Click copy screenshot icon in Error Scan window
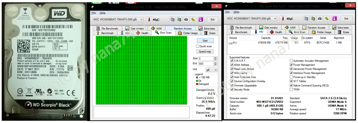358x123 pixels. click(x=179, y=19)
